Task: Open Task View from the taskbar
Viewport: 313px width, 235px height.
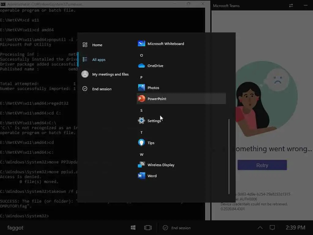Action: pos(148,228)
